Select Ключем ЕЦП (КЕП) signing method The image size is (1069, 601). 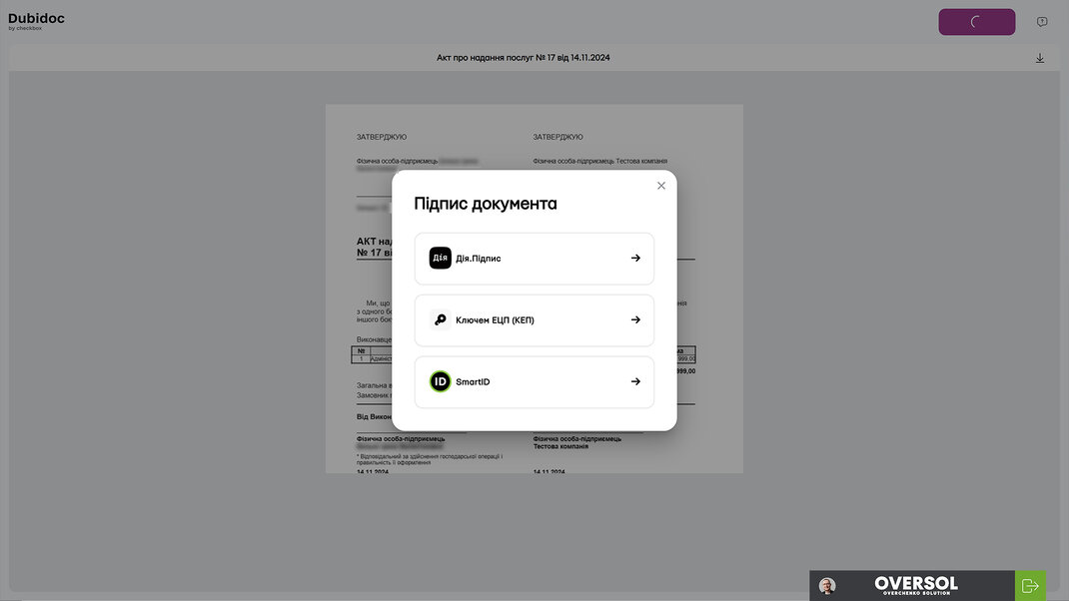click(534, 320)
